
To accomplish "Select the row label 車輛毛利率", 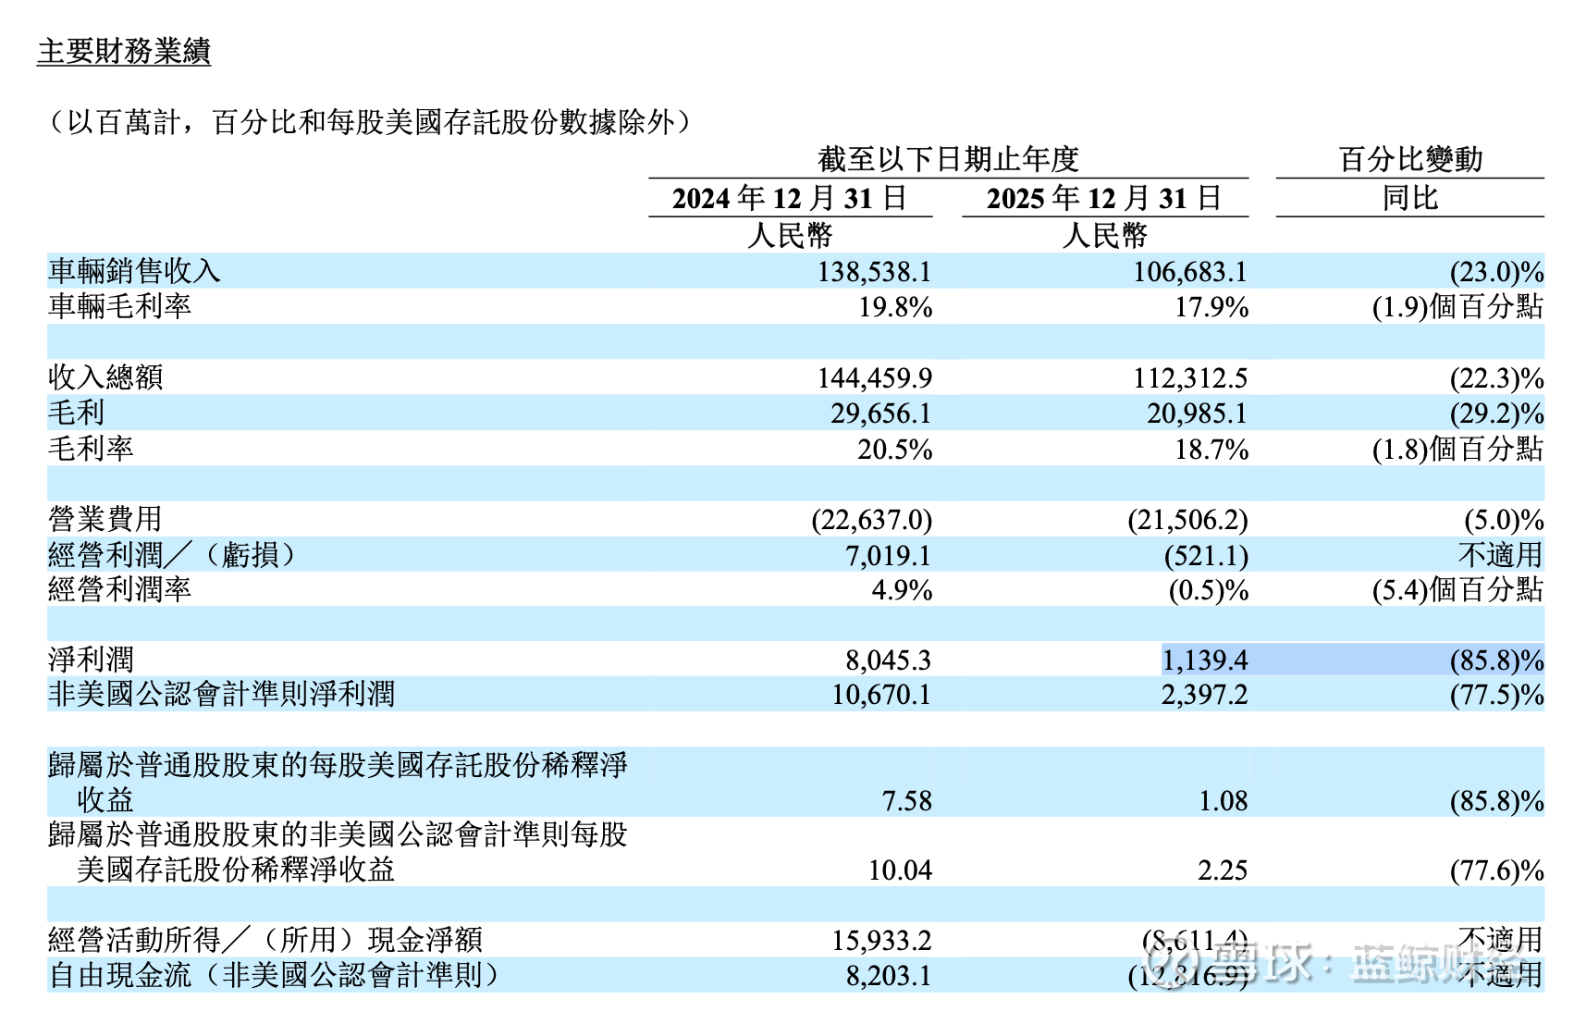I will 120,306.
